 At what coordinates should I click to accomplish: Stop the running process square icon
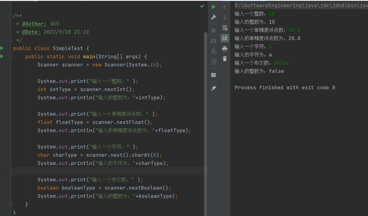[214, 30]
